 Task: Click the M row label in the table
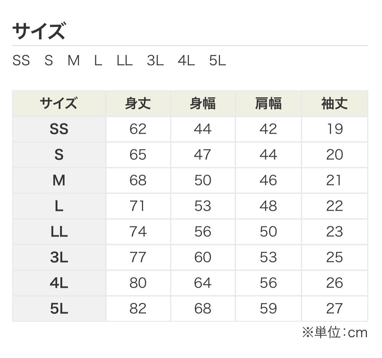59,180
